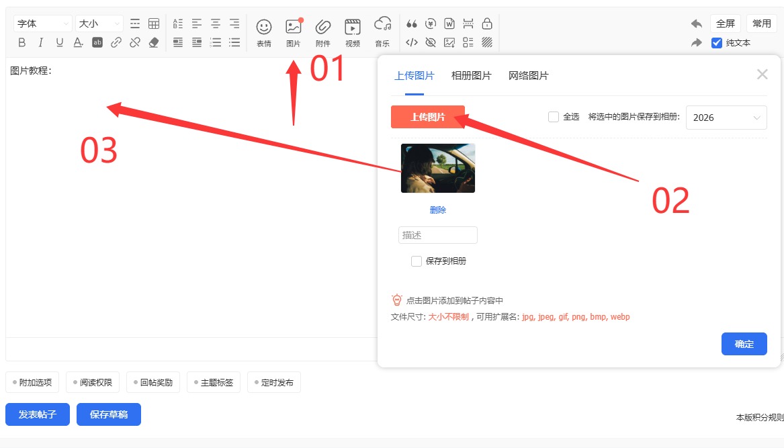784x448 pixels.
Task: Insert an index list block
Action: tap(468, 42)
